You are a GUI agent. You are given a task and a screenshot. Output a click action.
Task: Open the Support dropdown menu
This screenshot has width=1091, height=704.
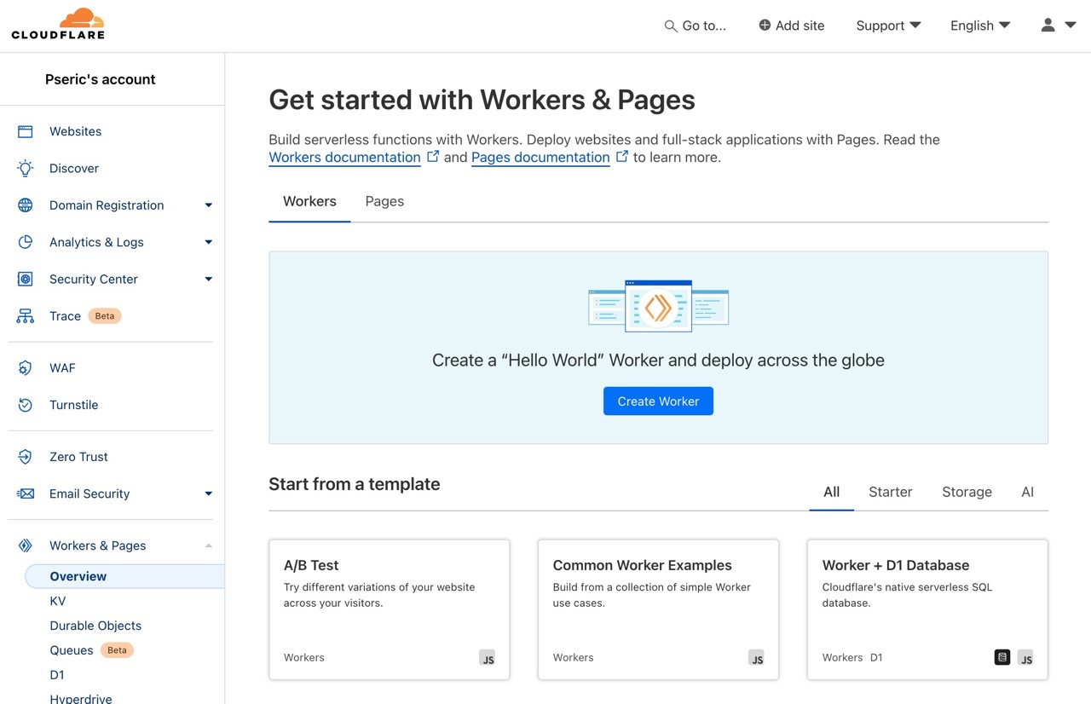coord(888,26)
